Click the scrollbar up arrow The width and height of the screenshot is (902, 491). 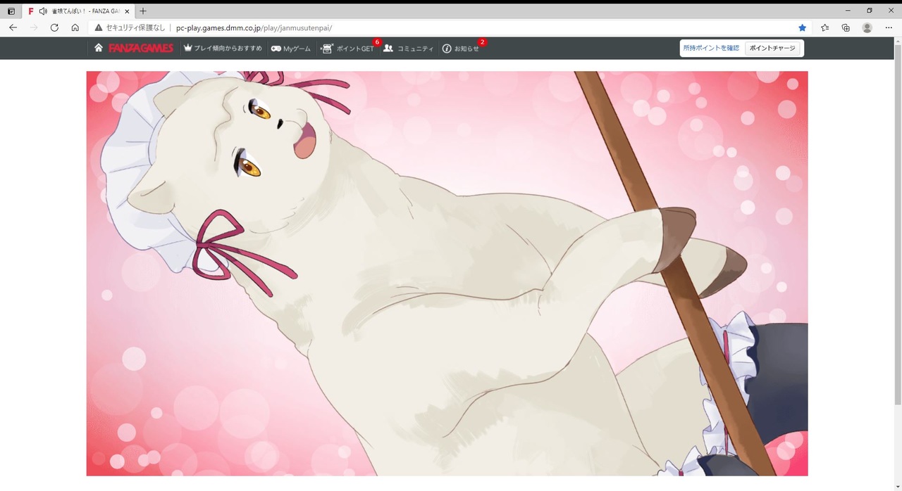coord(897,42)
